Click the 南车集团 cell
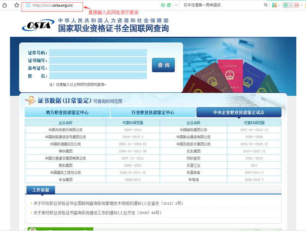The width and height of the screenshot is (306, 231). (x=65, y=166)
